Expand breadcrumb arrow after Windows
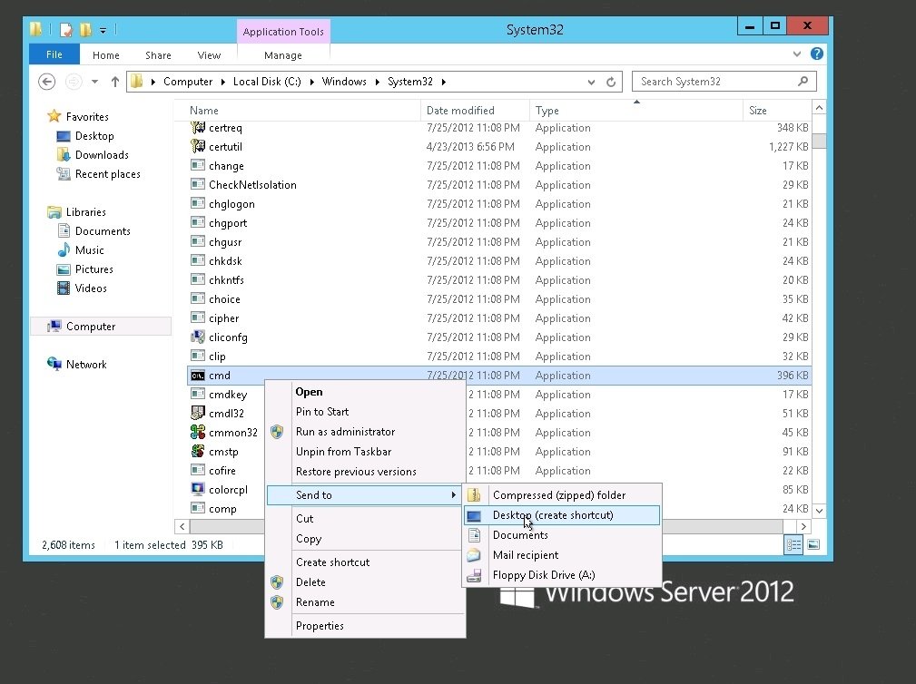Screen dimensions: 916x684 click(x=377, y=82)
